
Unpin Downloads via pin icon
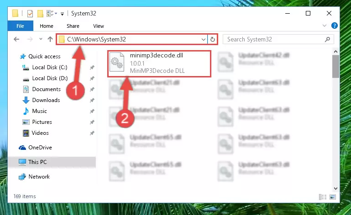(92, 100)
